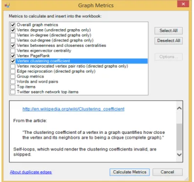Check Vertex eigenvector centrality box
Screen dimensions: 194x182
pyautogui.click(x=13, y=51)
